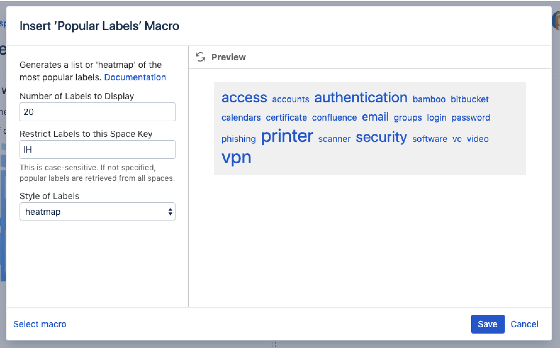Click the Number of Labels to Display field

point(97,112)
